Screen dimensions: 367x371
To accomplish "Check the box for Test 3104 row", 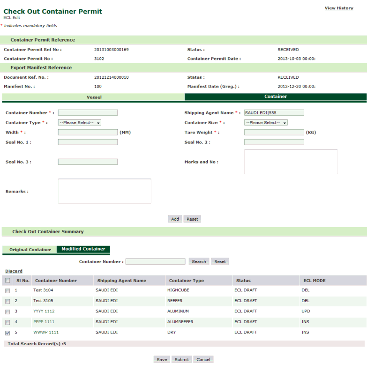I will pyautogui.click(x=7, y=291).
